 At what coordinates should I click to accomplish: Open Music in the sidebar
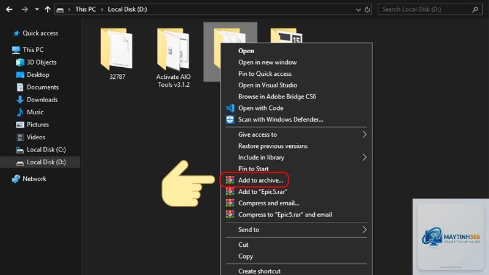tap(29, 112)
